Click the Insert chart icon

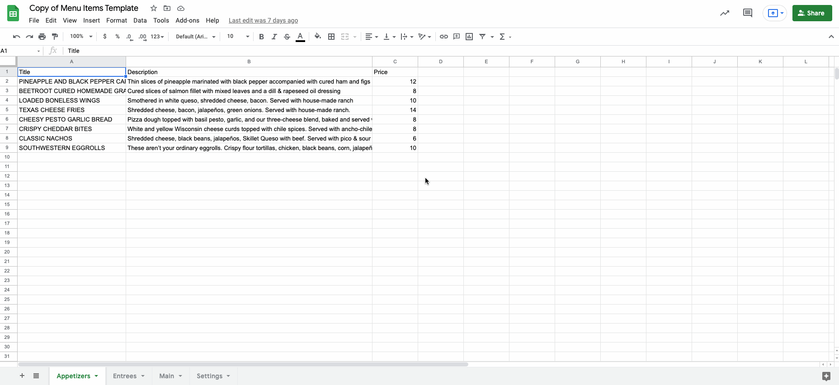(469, 37)
